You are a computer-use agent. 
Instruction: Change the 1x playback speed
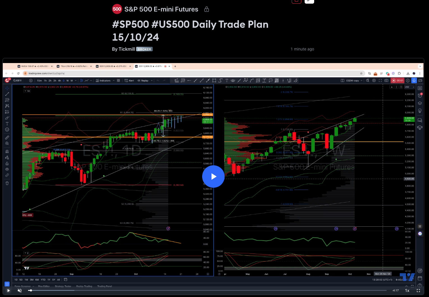[x=407, y=291]
